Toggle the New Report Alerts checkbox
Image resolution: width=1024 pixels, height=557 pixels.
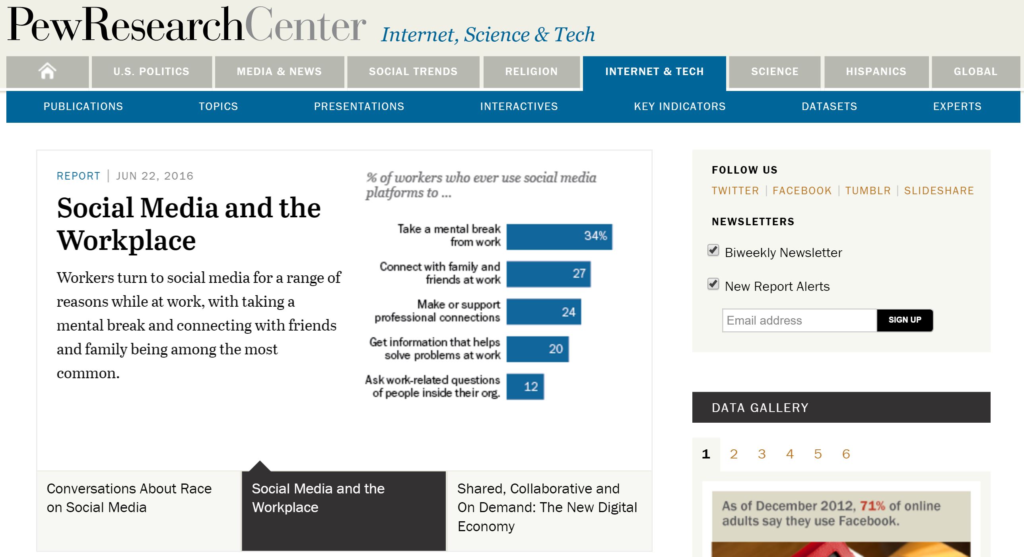point(713,284)
